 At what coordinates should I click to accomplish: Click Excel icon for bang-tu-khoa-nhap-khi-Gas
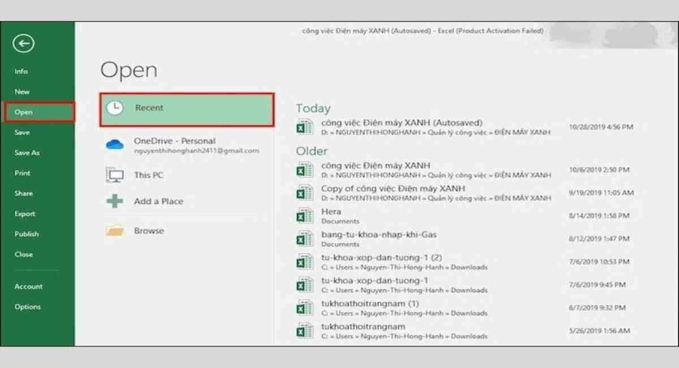(x=305, y=238)
